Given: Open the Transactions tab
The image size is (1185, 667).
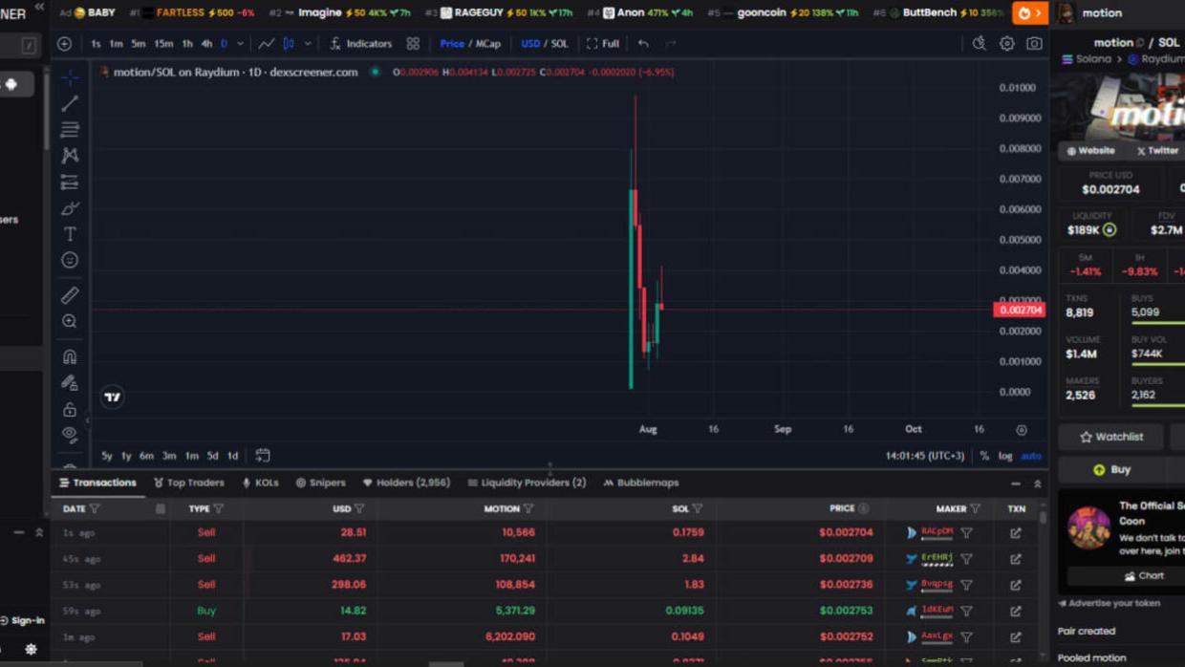Looking at the screenshot, I should (x=97, y=483).
